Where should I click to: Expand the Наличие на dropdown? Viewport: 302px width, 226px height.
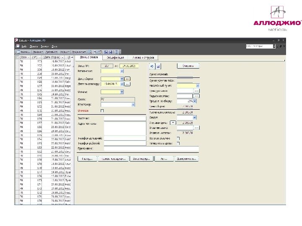122,71
